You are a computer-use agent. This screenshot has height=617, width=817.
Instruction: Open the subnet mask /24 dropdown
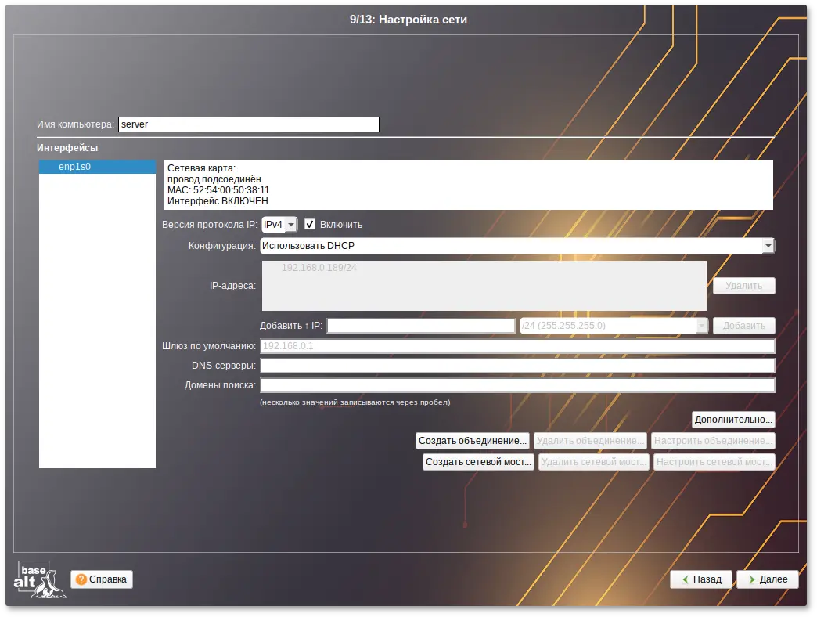click(x=701, y=326)
